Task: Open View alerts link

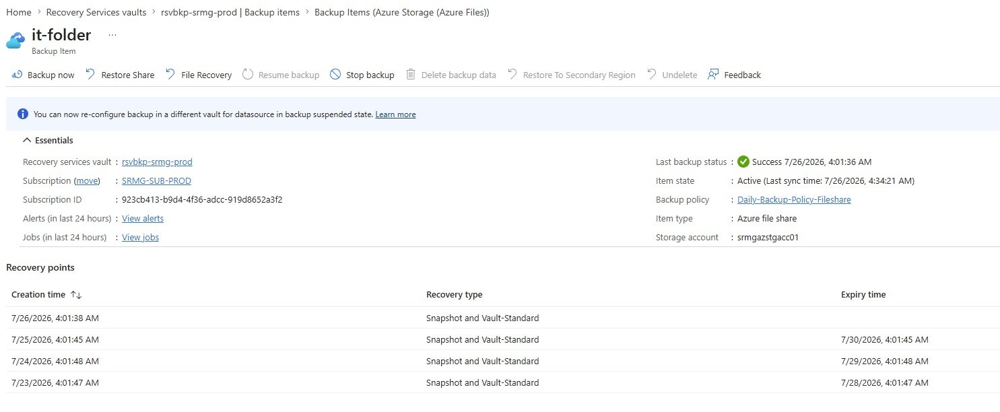Action: click(x=143, y=218)
